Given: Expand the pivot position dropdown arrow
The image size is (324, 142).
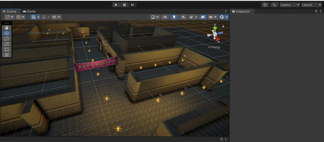Looking at the screenshot, I should tap(12, 17).
